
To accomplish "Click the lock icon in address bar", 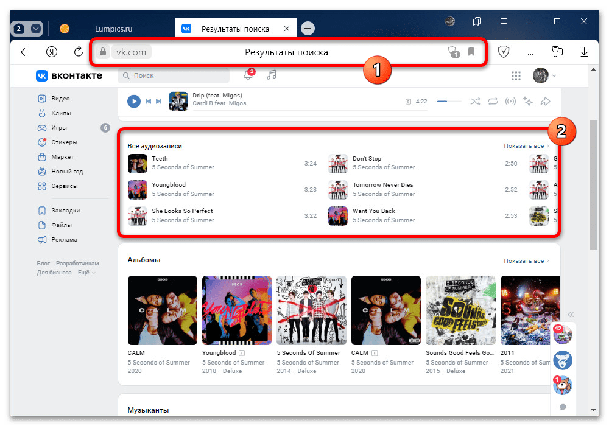I will (x=102, y=52).
